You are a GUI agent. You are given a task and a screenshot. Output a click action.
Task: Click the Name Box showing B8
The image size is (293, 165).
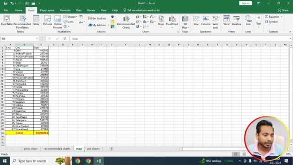(x=18, y=38)
